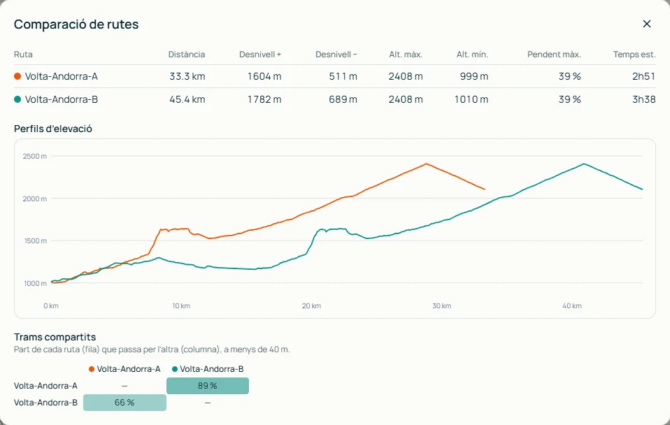Click the orange dot in the Trams compartits column header
Viewport: 670px width, 425px height.
tap(92, 369)
